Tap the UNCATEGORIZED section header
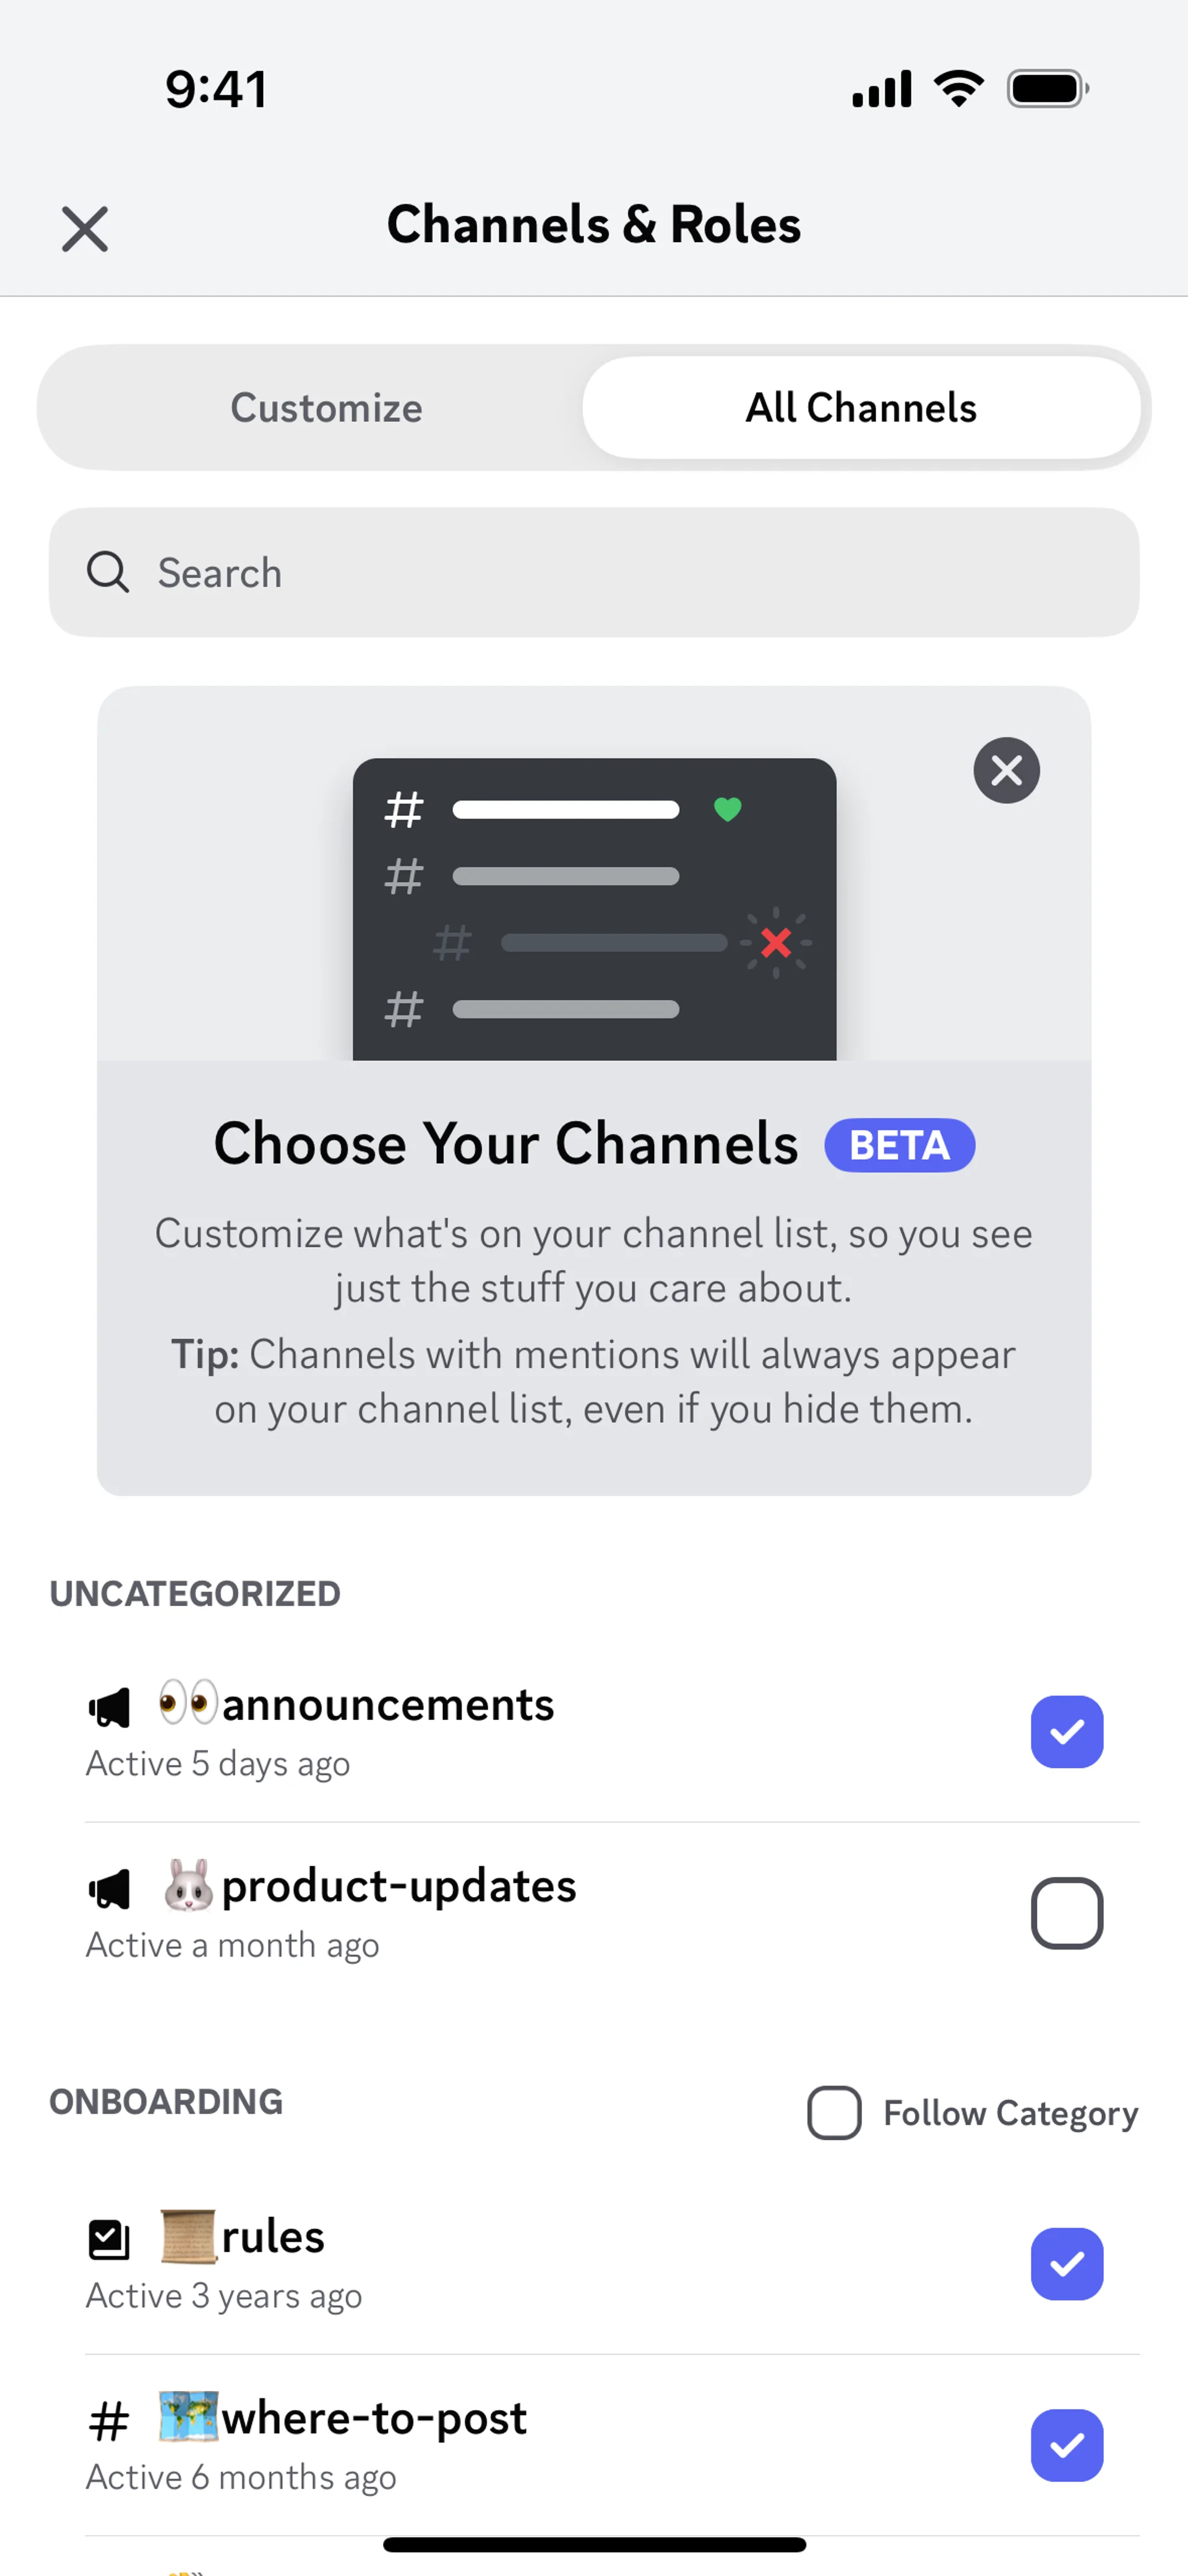Image resolution: width=1188 pixels, height=2576 pixels. 195,1594
